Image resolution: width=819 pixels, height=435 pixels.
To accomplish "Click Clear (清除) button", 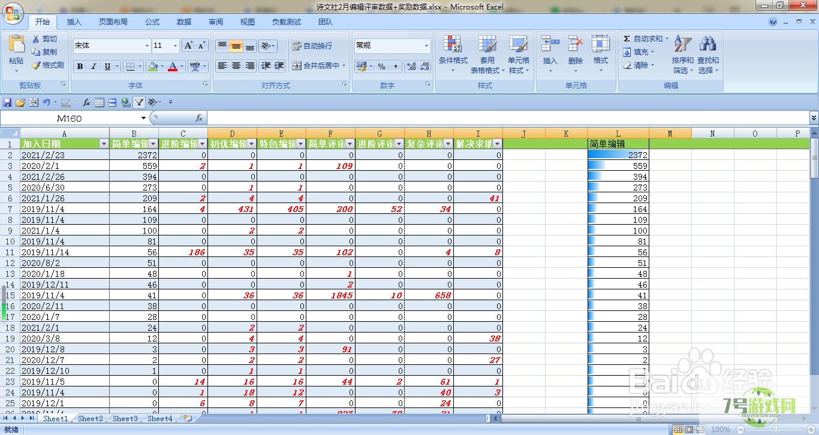I will (638, 65).
